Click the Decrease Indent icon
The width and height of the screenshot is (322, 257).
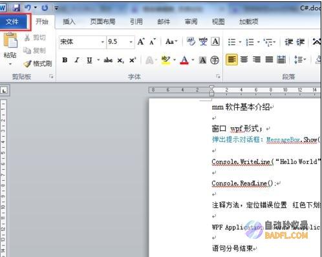(x=289, y=42)
